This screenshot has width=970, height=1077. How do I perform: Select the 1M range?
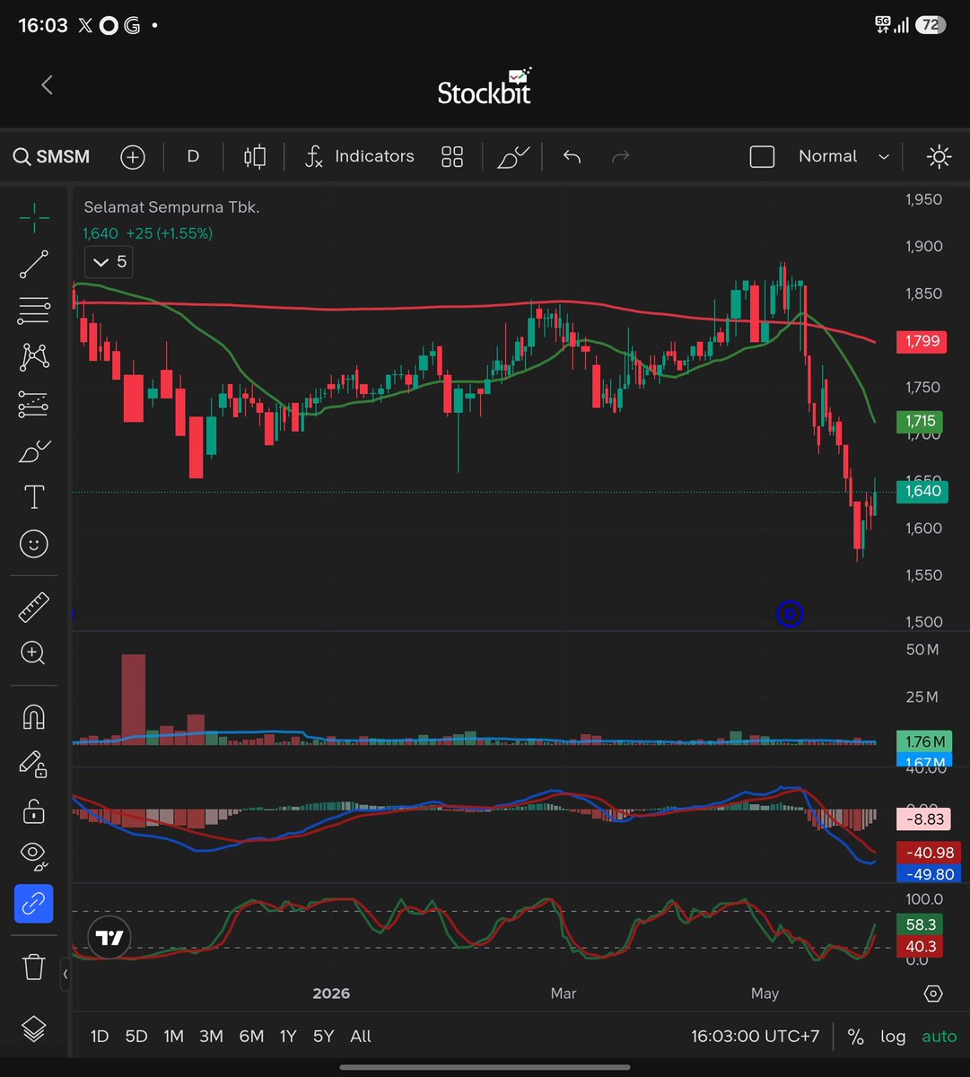point(174,1037)
